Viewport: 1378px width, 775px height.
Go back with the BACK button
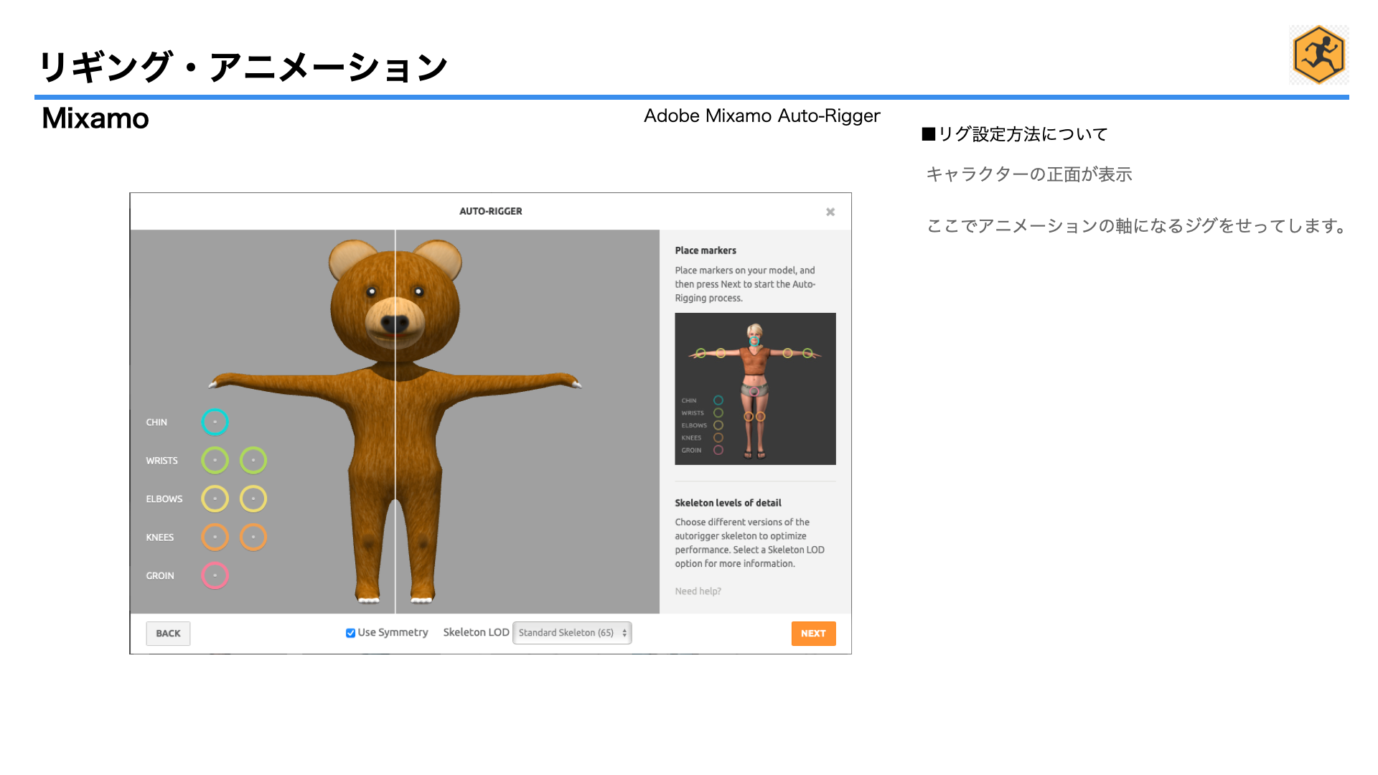[x=168, y=634]
